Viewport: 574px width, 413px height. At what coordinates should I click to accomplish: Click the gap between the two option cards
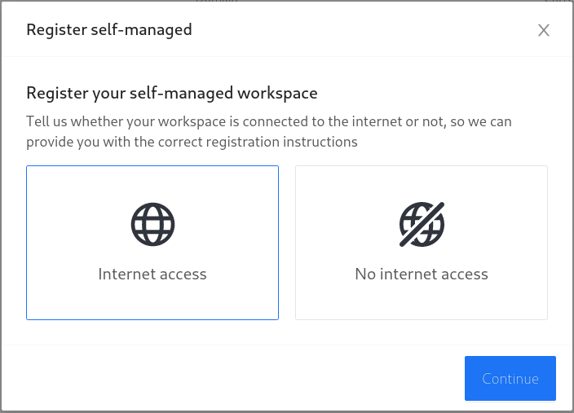coord(287,243)
